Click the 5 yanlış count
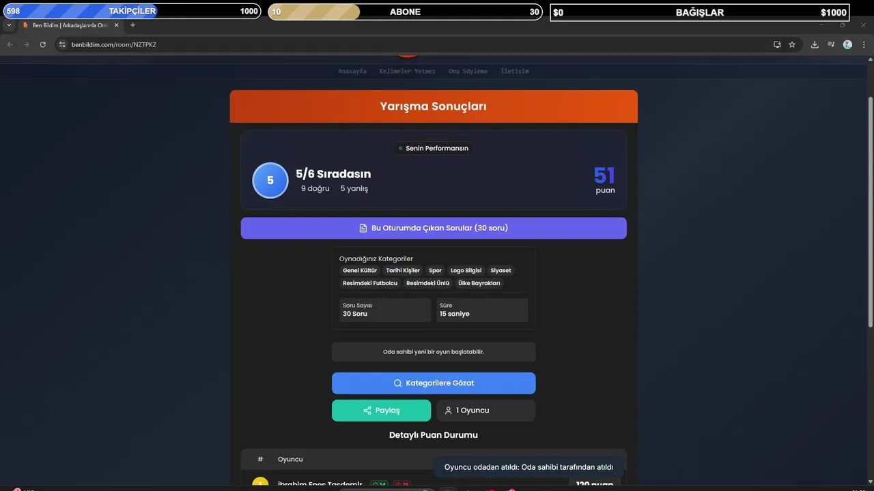The height and width of the screenshot is (491, 874). 354,188
